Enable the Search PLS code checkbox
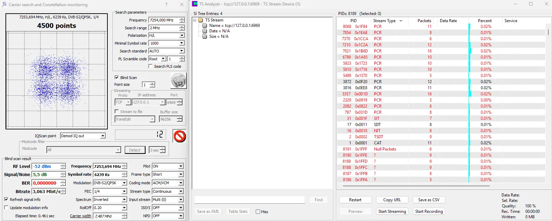The height and width of the screenshot is (221, 552). pyautogui.click(x=150, y=66)
